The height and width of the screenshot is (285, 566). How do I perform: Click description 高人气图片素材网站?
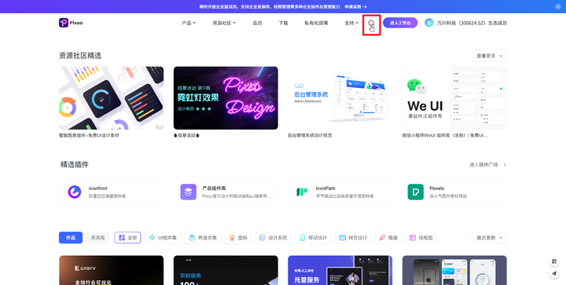point(448,196)
